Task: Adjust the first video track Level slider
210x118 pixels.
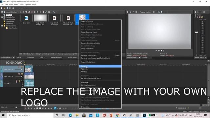Action: click(x=21, y=69)
